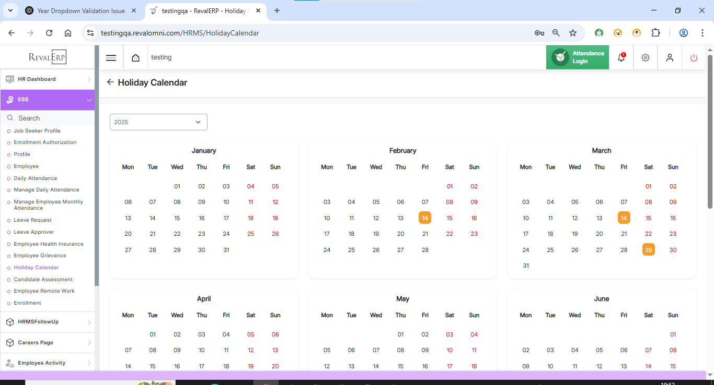This screenshot has width=714, height=385.
Task: Switch to Year Dropdown Validation Issue tab
Action: tap(81, 10)
